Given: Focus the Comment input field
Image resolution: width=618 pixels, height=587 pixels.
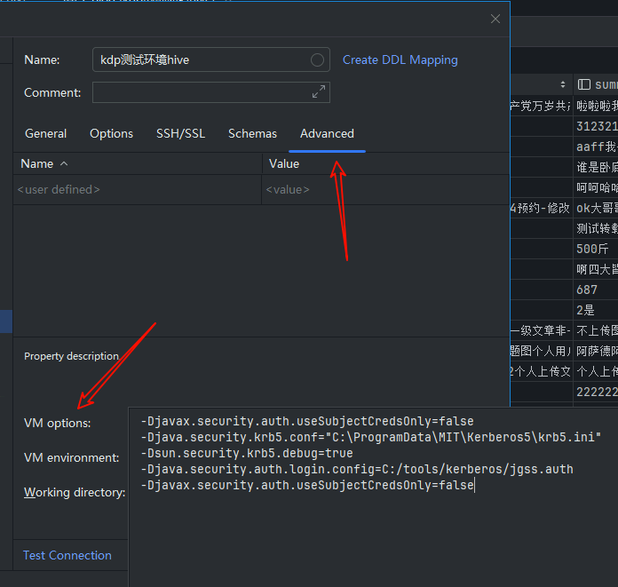Looking at the screenshot, I should 210,92.
